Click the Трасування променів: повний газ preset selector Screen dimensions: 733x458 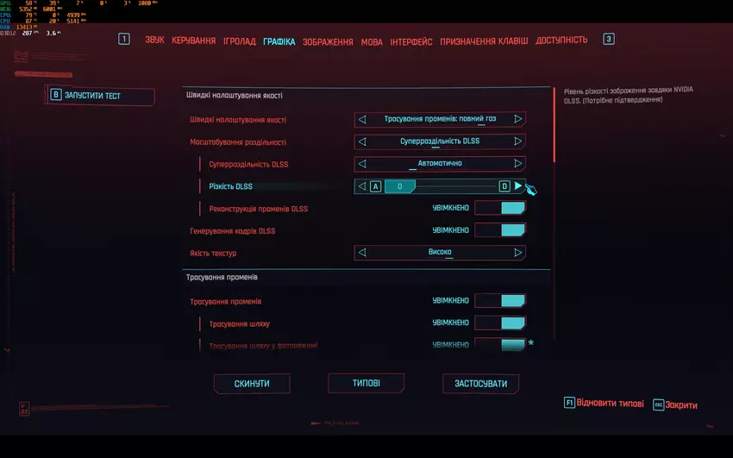click(x=440, y=119)
